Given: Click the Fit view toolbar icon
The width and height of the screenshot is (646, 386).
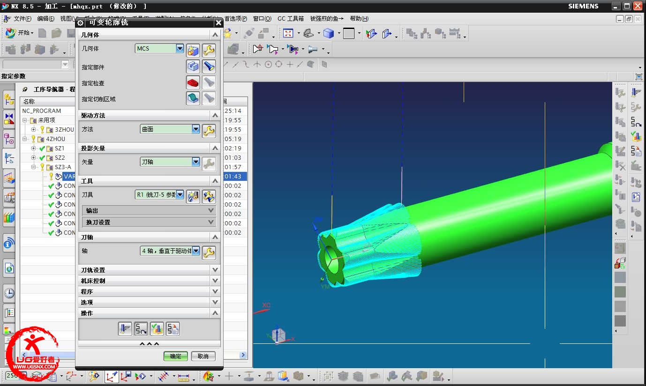Looking at the screenshot, I should [x=288, y=33].
